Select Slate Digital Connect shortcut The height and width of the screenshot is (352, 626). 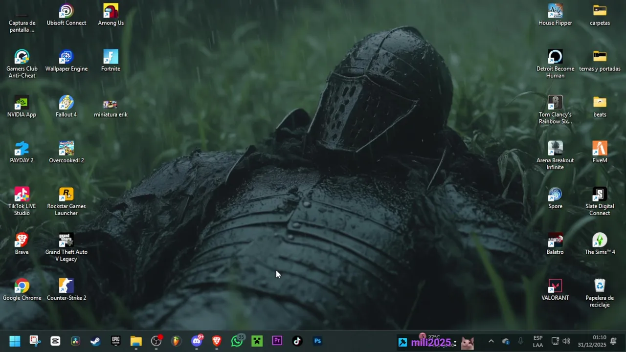click(x=600, y=201)
